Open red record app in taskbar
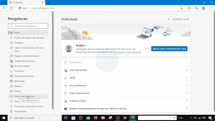This screenshot has height=121, width=215. click(81, 118)
